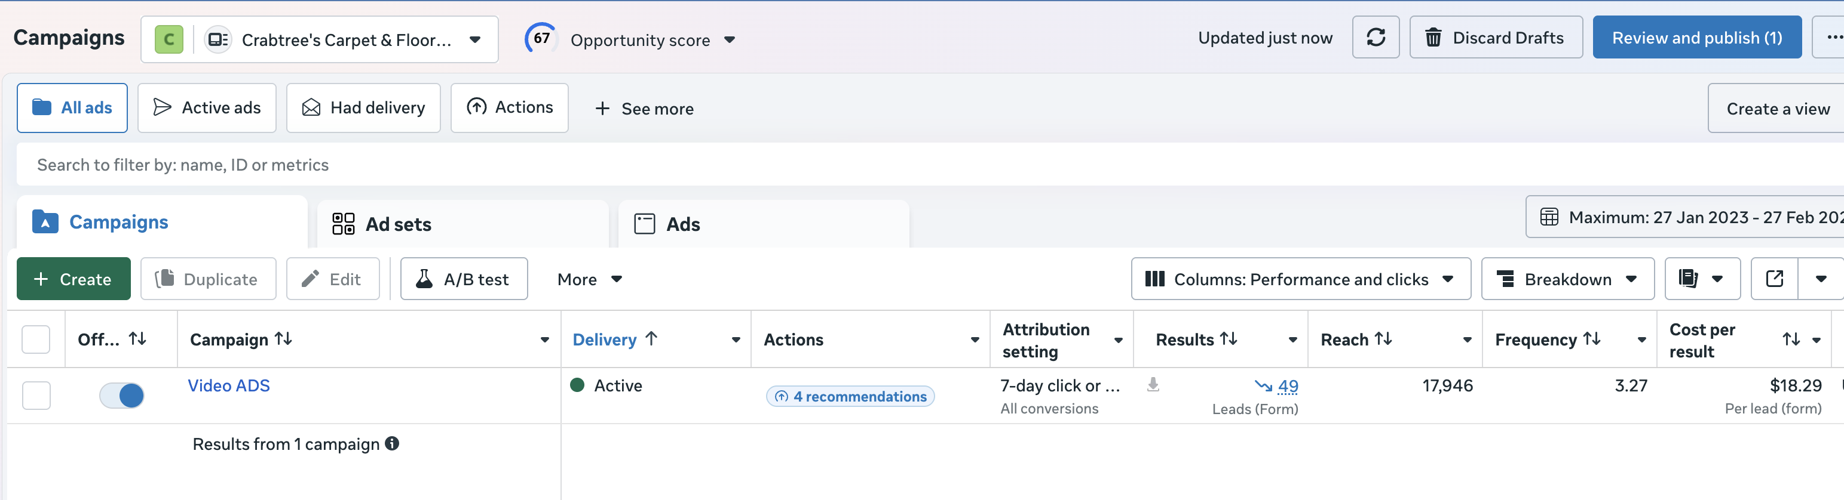Screen dimensions: 1844x500
Task: Select the Video ADS row checkbox
Action: [x=36, y=395]
